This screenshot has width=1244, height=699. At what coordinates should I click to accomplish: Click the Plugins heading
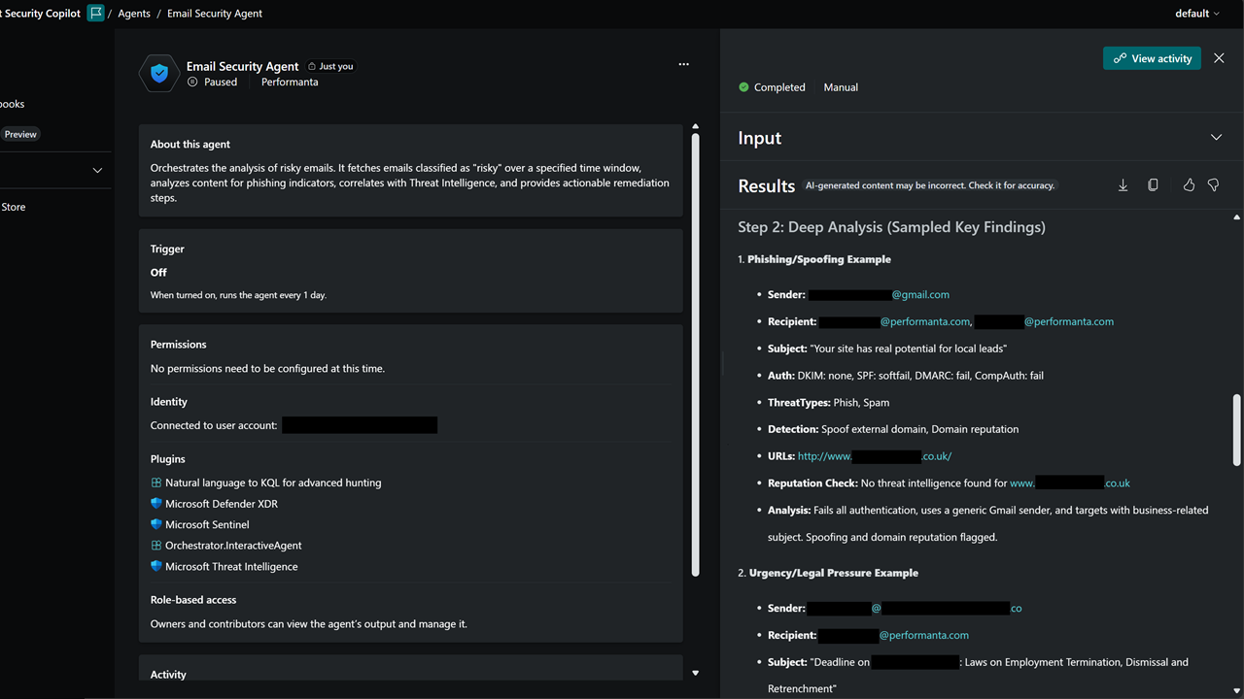tap(168, 459)
